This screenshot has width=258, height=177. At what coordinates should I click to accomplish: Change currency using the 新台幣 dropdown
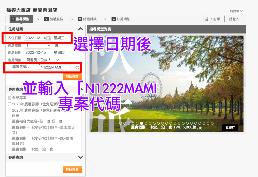pyautogui.click(x=236, y=11)
